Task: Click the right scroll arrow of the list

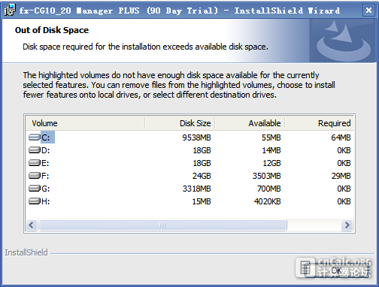Action: (x=347, y=225)
